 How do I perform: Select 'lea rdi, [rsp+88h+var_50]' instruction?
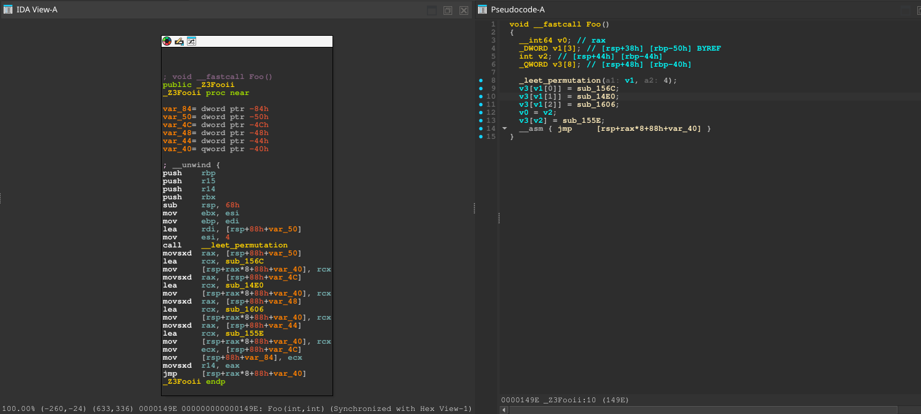pyautogui.click(x=232, y=229)
